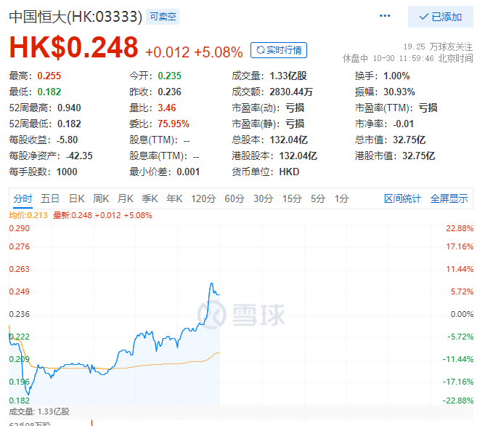Click the orange average price line end

[219, 353]
